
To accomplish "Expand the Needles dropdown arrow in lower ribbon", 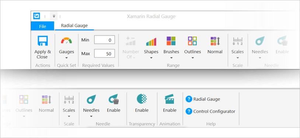I will click(91, 116).
